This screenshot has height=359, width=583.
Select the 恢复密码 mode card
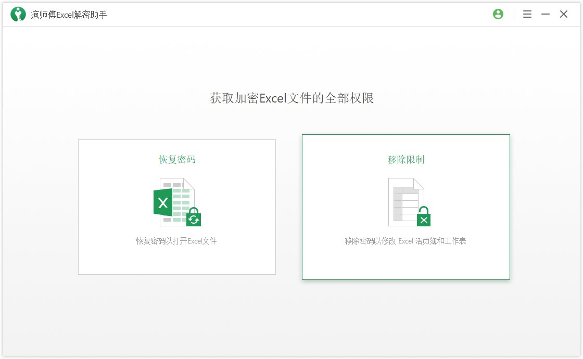pos(177,207)
